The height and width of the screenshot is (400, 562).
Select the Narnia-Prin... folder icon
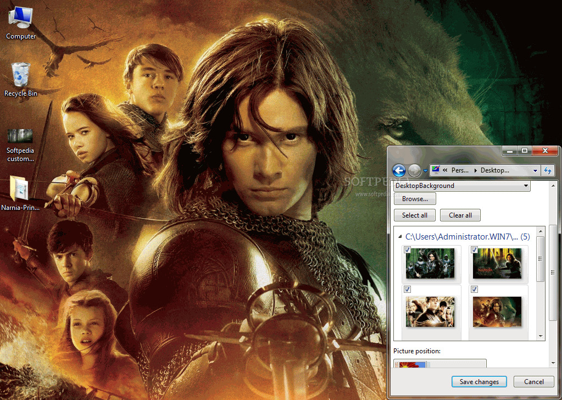click(20, 192)
